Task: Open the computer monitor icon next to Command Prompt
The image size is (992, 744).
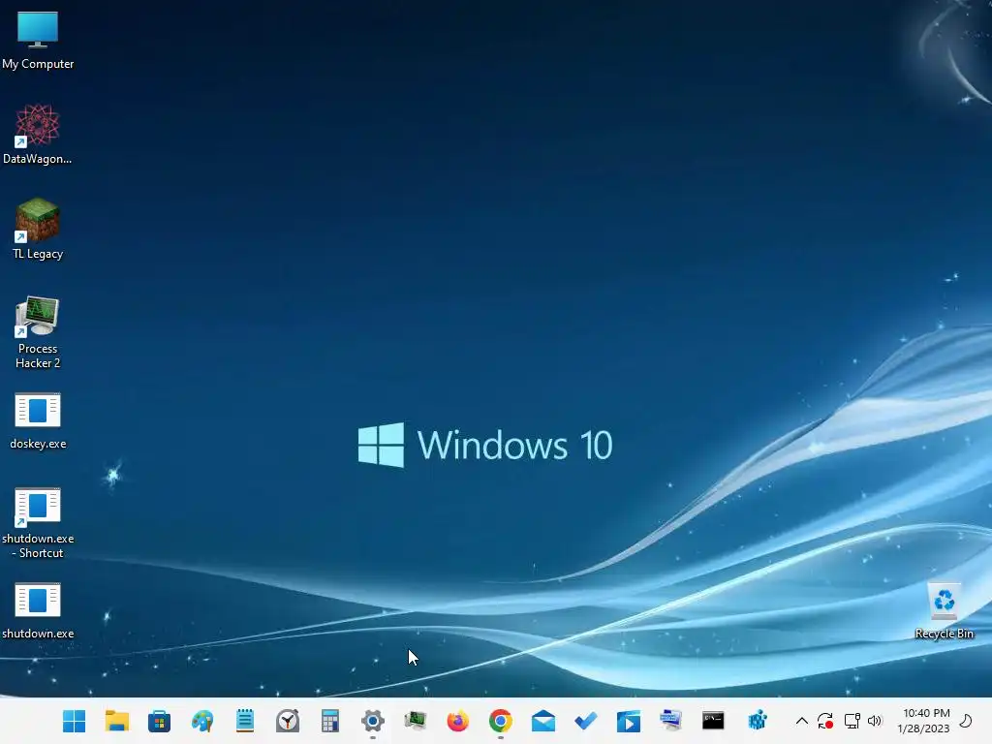Action: (670, 721)
